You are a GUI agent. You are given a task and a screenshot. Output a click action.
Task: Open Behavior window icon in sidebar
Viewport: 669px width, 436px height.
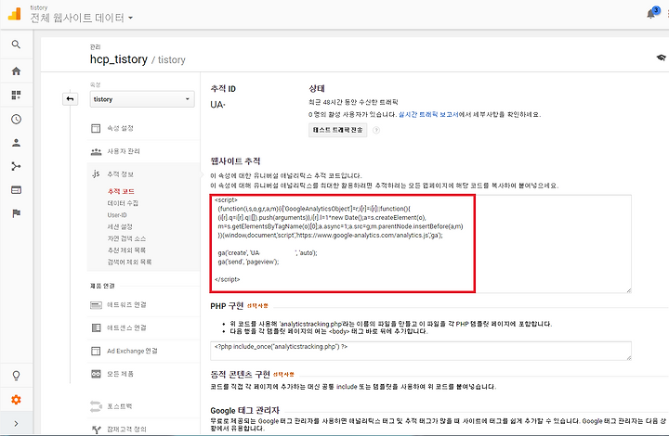coord(16,190)
